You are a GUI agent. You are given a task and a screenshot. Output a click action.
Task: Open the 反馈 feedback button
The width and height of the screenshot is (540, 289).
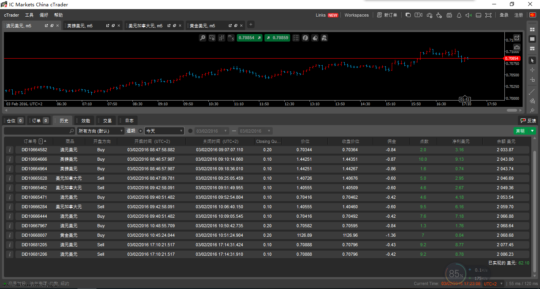[528, 121]
